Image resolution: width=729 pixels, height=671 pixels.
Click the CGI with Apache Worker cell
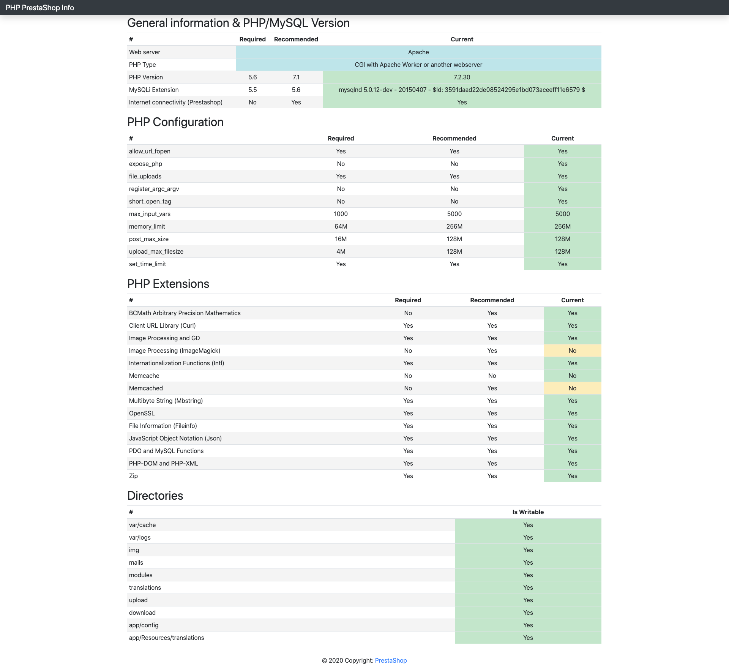(418, 65)
